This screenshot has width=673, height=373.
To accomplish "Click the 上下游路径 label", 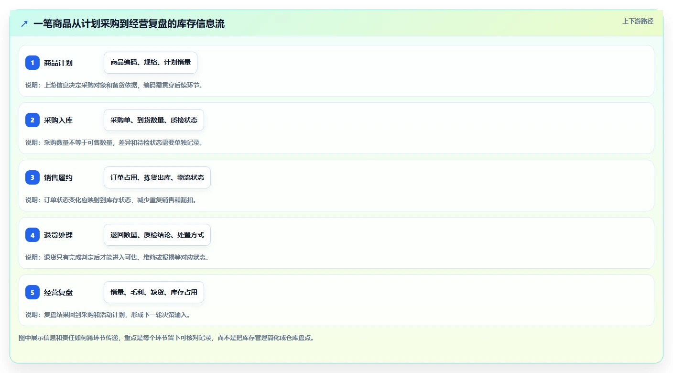I will pos(638,21).
